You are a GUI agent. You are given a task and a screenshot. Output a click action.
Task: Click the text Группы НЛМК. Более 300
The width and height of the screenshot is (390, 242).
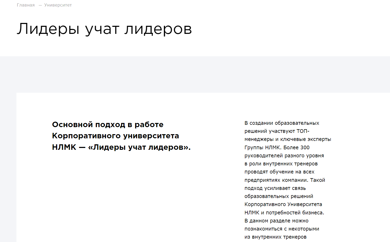pos(277,147)
